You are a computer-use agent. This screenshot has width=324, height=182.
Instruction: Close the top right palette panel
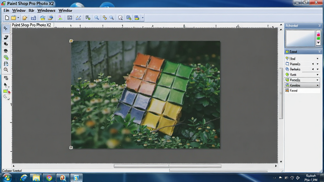pos(320,26)
